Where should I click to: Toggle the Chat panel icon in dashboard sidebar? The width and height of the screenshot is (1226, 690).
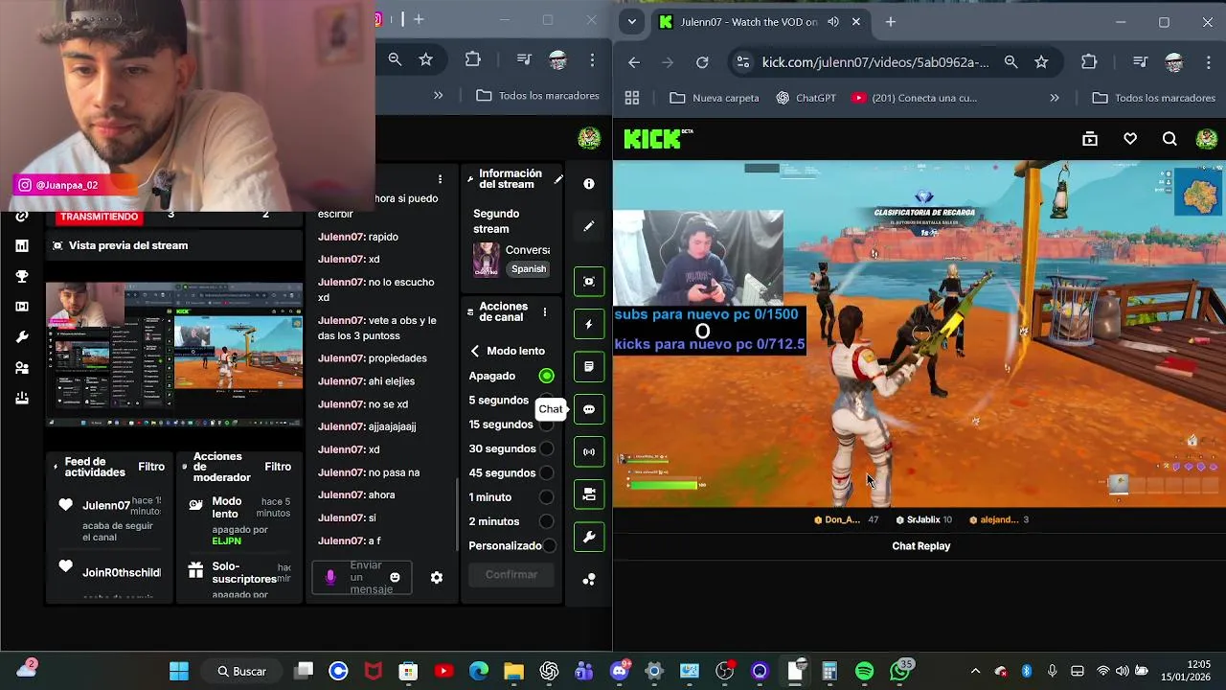click(x=589, y=409)
